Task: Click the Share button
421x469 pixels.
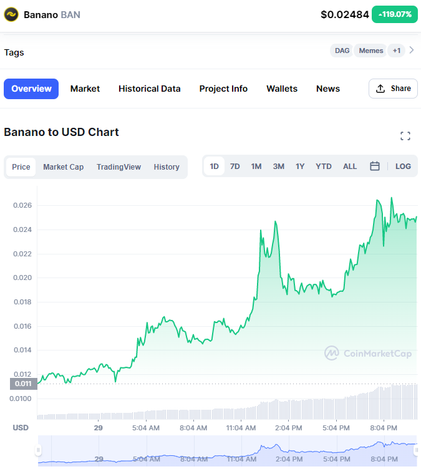Action: [x=393, y=89]
